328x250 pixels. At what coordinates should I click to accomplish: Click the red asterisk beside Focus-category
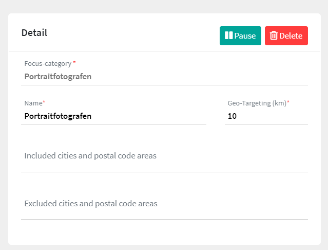click(x=74, y=62)
